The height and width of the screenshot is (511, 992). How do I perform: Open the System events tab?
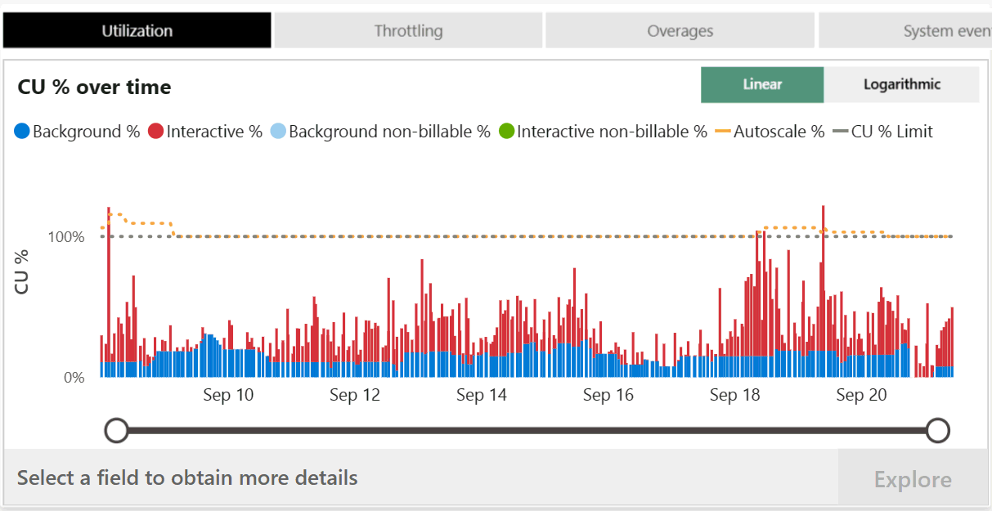pyautogui.click(x=905, y=30)
